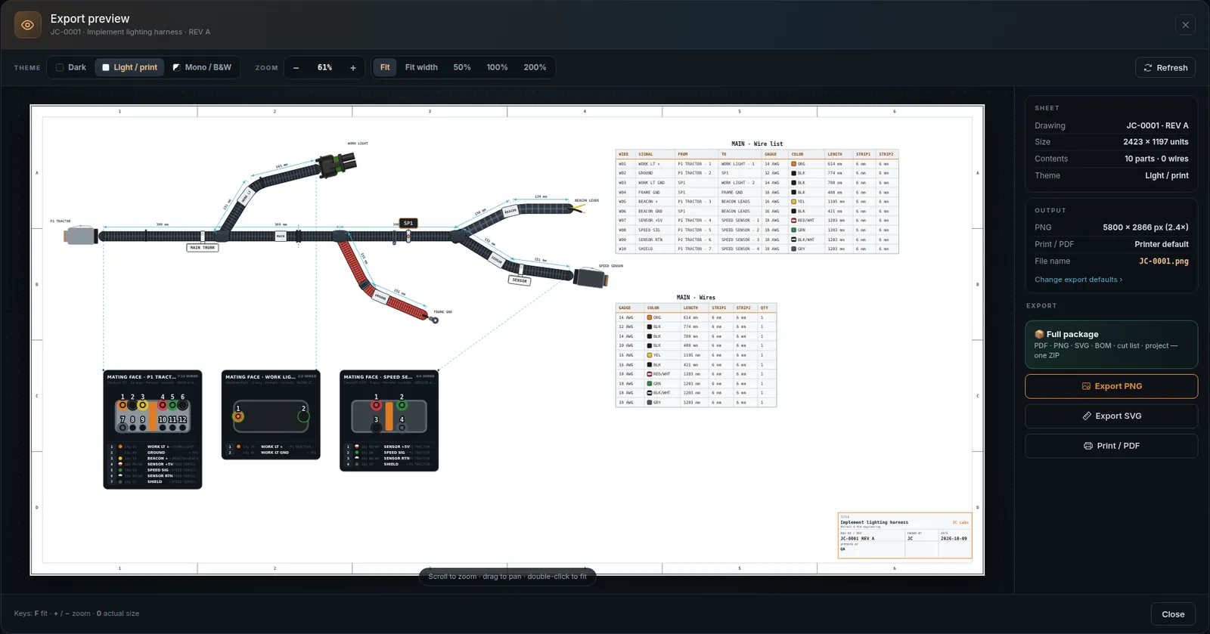Decrease zoom with the minus button

[x=296, y=68]
